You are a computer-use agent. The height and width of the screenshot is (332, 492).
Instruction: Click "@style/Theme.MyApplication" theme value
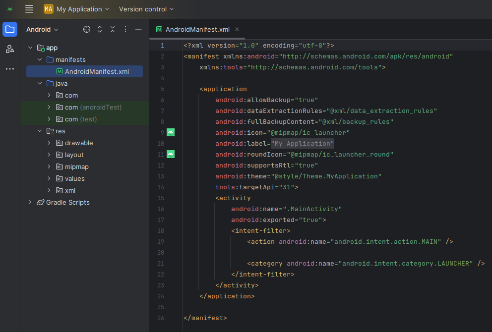click(x=326, y=176)
